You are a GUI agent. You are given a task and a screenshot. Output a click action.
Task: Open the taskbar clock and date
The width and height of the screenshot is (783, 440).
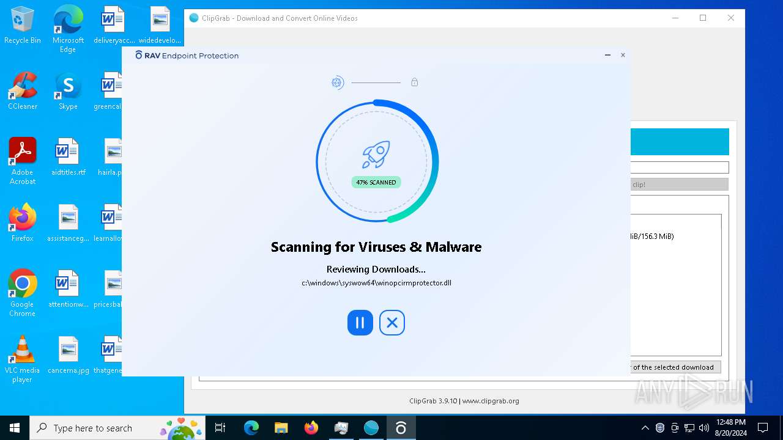point(730,428)
